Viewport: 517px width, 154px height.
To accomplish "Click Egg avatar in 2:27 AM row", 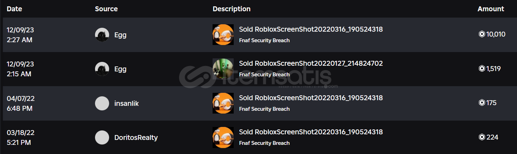I will pos(102,35).
